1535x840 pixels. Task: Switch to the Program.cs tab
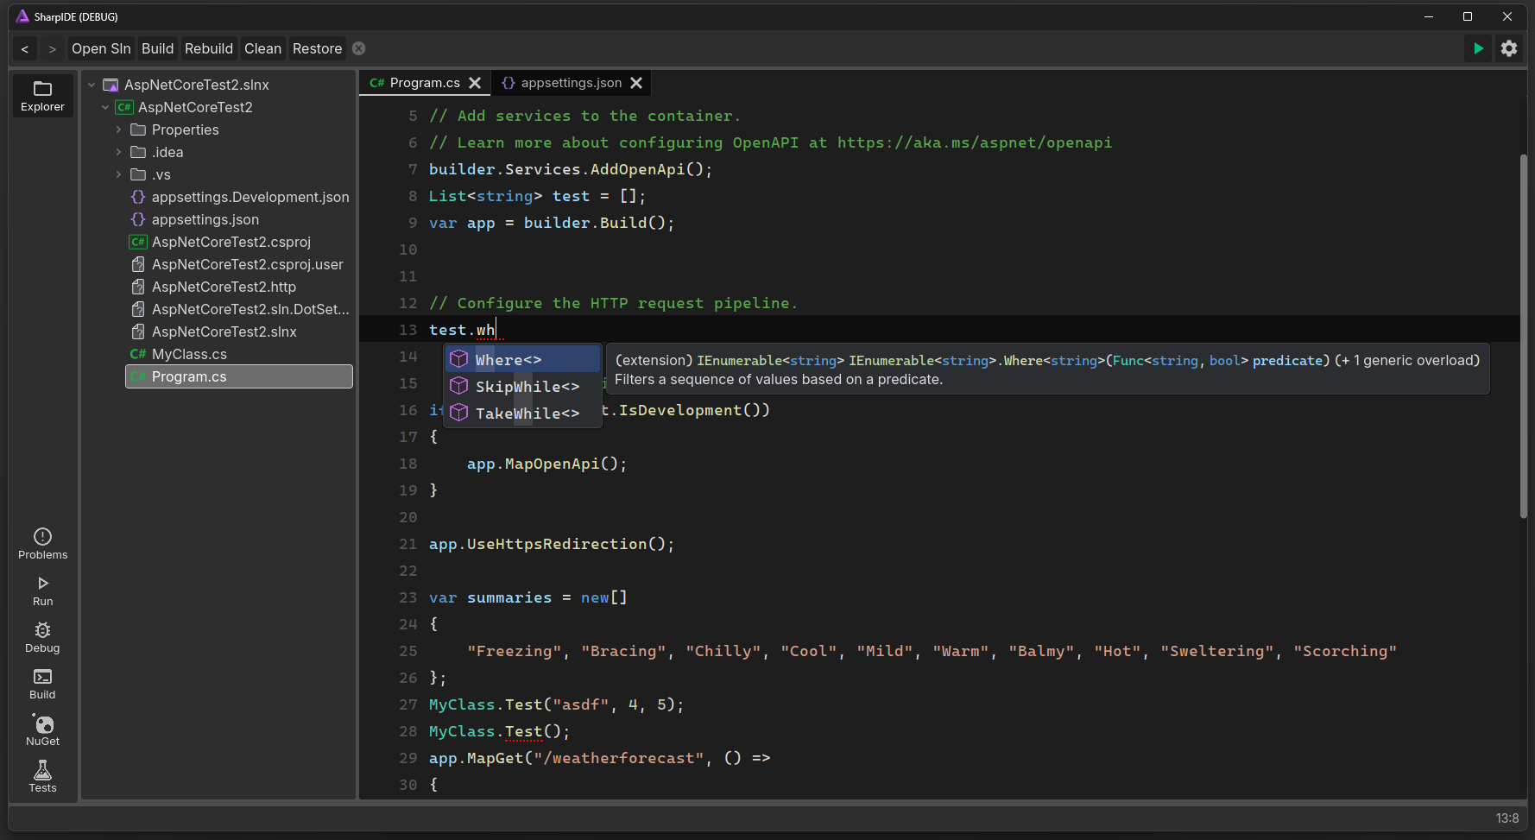tap(425, 83)
